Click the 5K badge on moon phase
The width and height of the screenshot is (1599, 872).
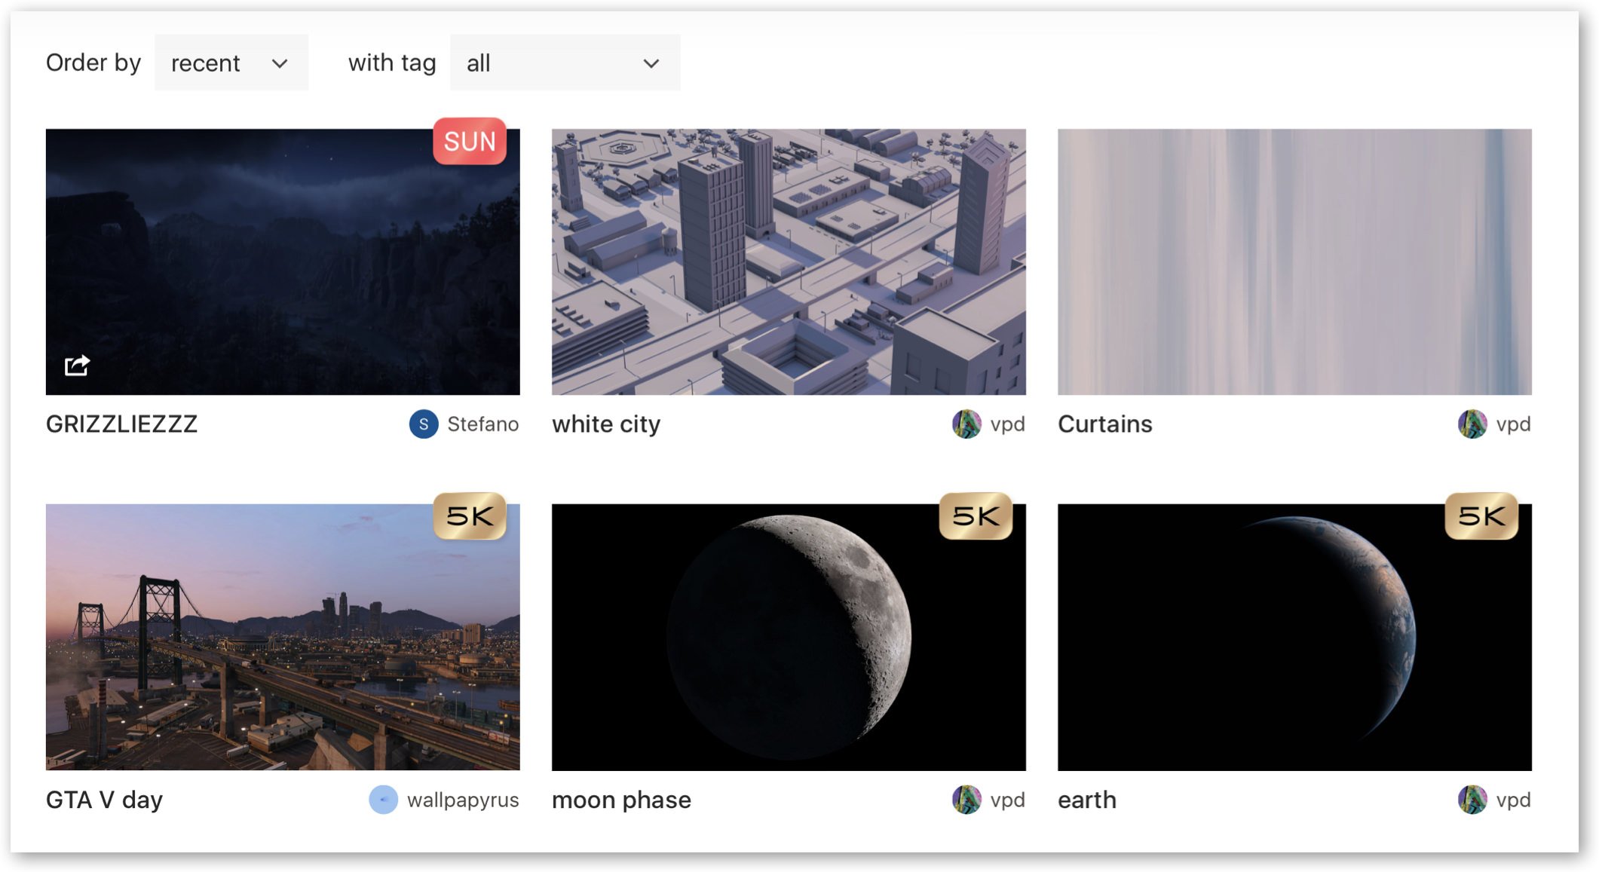pyautogui.click(x=975, y=516)
